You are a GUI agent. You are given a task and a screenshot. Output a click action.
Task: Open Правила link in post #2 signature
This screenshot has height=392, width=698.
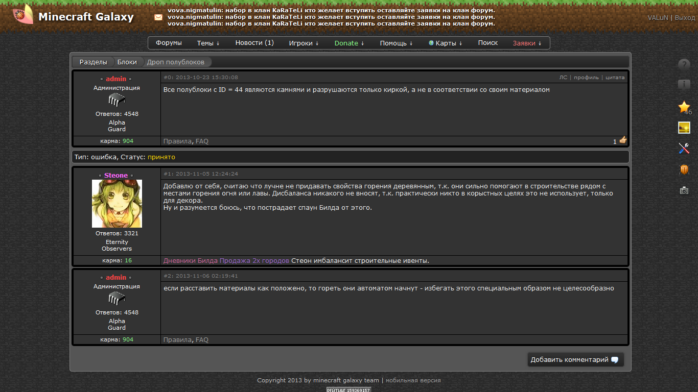(177, 340)
